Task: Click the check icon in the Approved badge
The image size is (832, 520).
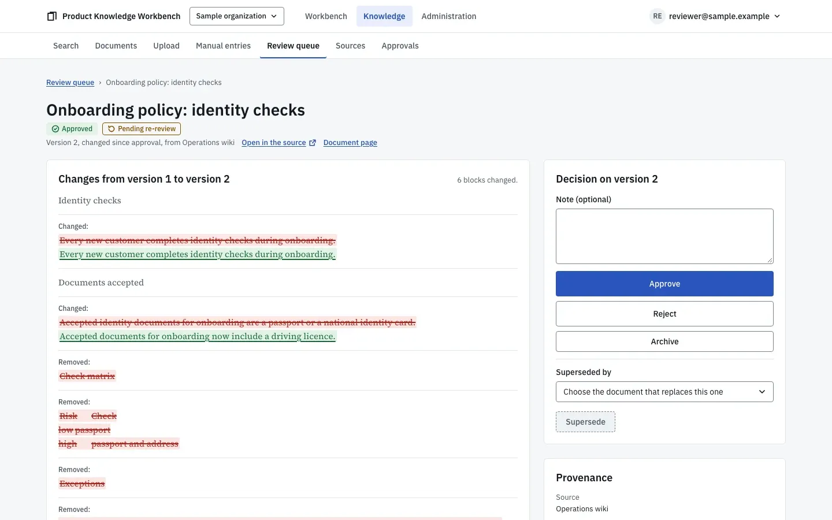Action: (55, 129)
